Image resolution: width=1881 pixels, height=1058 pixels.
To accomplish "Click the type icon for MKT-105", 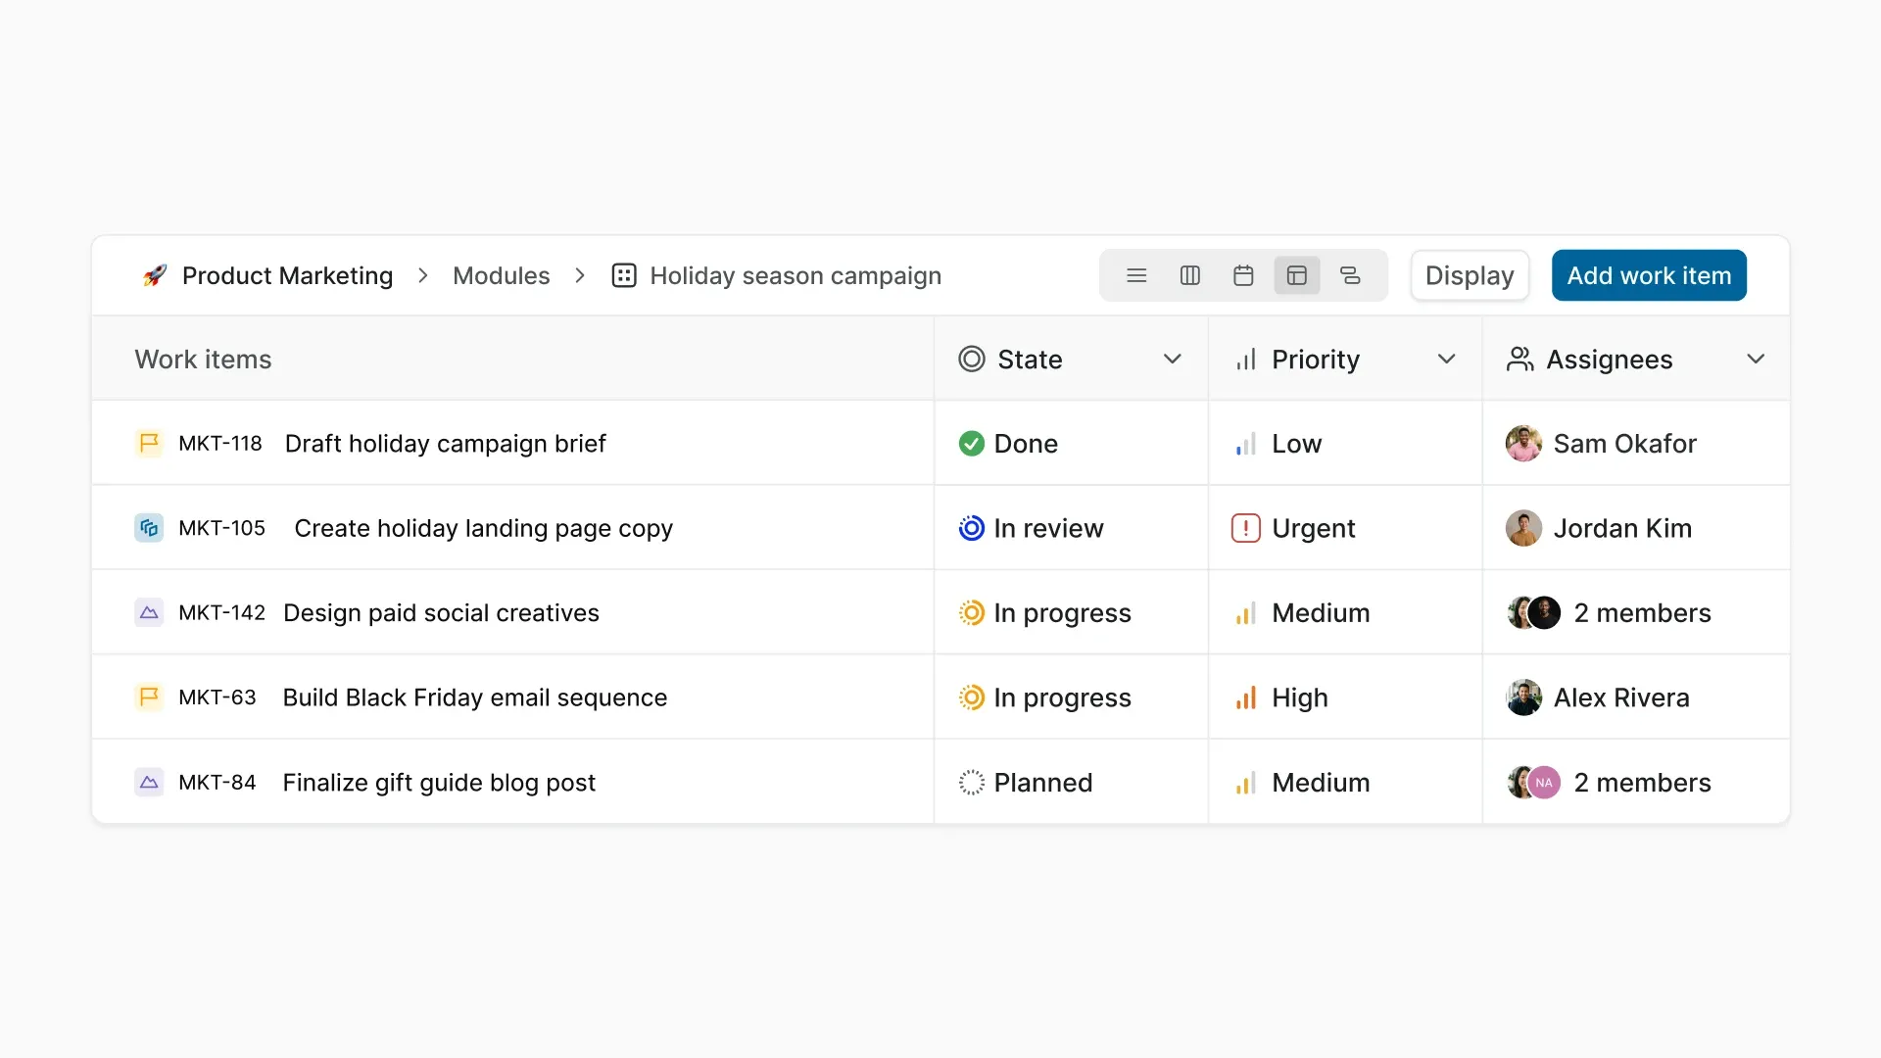I will click(149, 528).
